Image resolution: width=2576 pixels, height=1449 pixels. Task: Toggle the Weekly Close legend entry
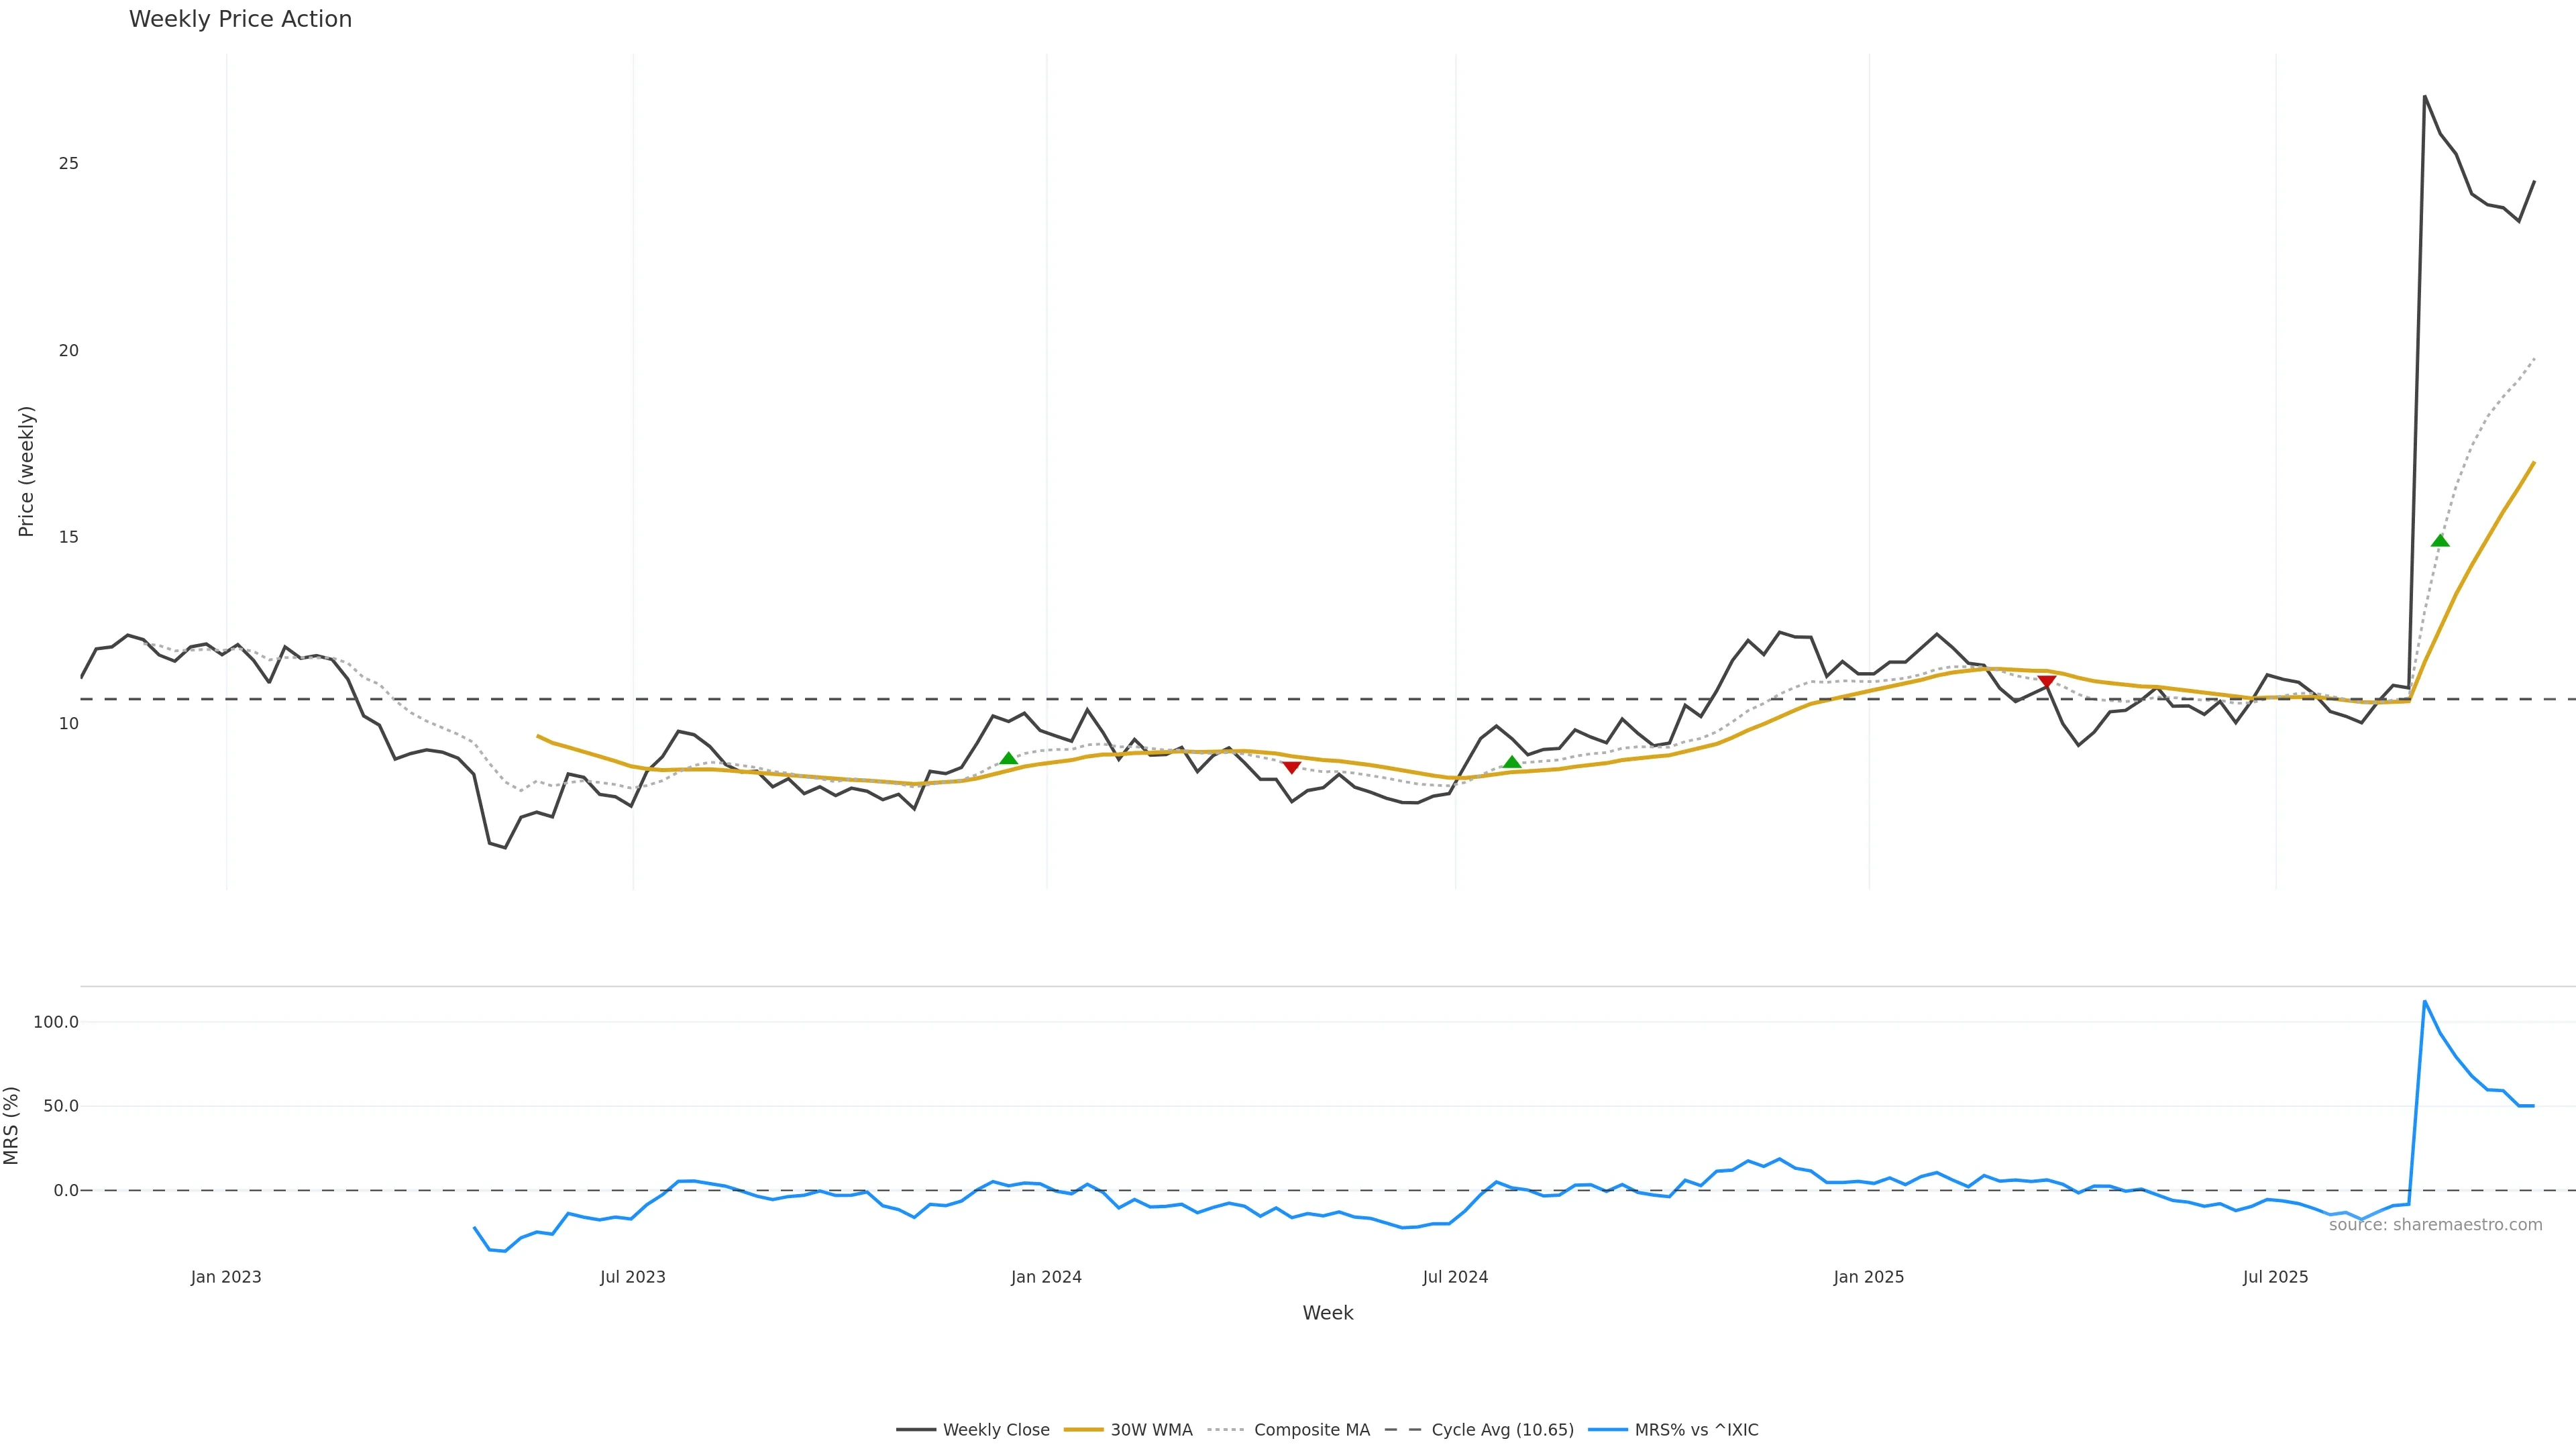point(995,1430)
